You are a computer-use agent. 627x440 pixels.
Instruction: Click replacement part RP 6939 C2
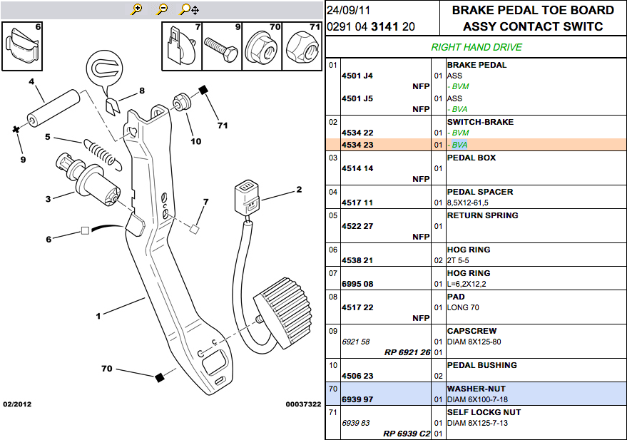[x=407, y=434]
